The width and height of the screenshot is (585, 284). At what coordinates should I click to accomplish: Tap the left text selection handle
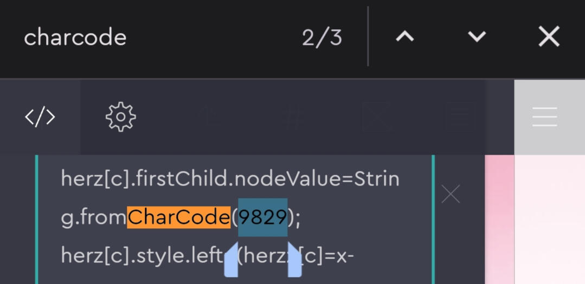[231, 261]
